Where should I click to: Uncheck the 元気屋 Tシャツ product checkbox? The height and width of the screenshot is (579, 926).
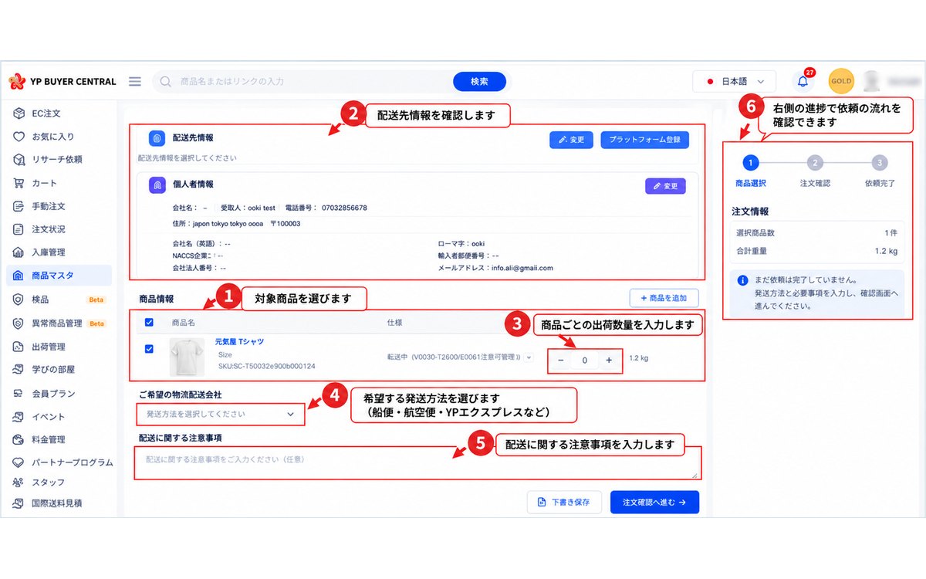150,349
